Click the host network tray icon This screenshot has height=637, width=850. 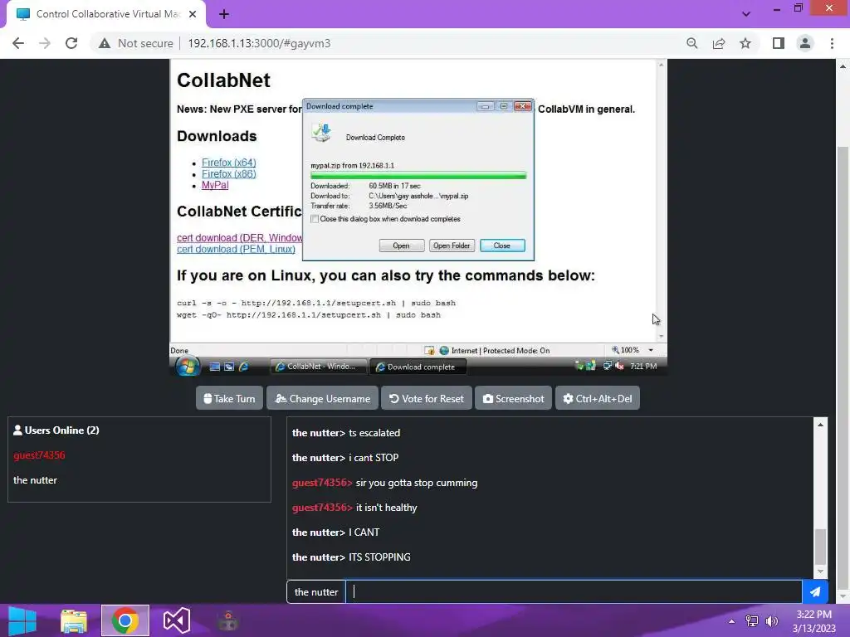point(752,621)
